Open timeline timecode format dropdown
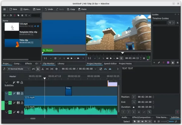 tap(96, 69)
